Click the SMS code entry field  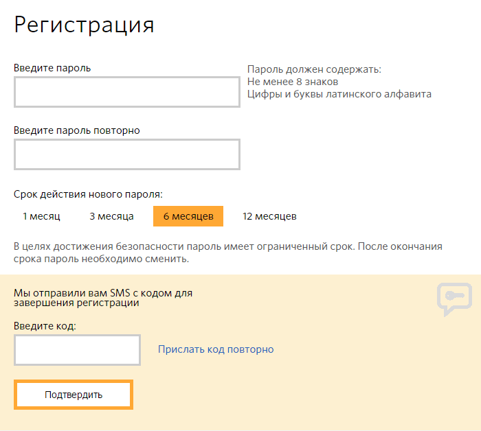[77, 350]
